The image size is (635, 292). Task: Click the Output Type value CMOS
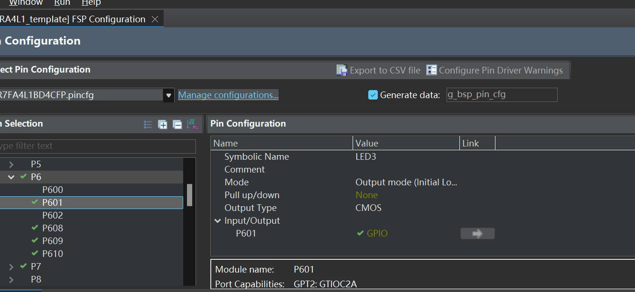(369, 208)
